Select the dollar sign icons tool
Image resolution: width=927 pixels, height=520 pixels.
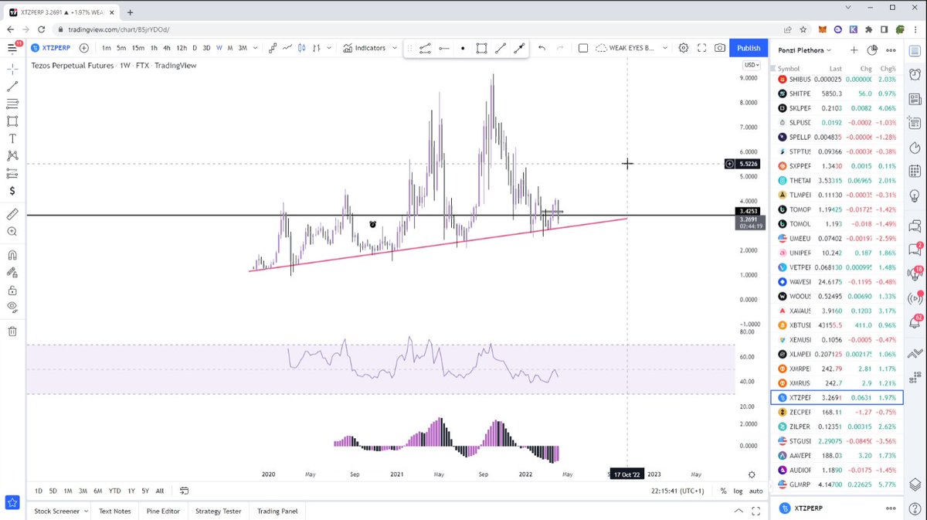point(12,191)
